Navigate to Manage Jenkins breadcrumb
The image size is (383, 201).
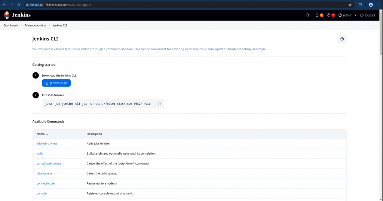pos(36,25)
